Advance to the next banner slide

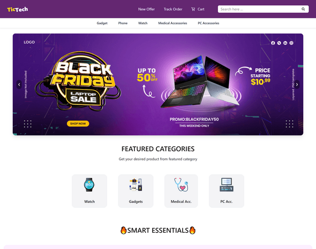[297, 84]
